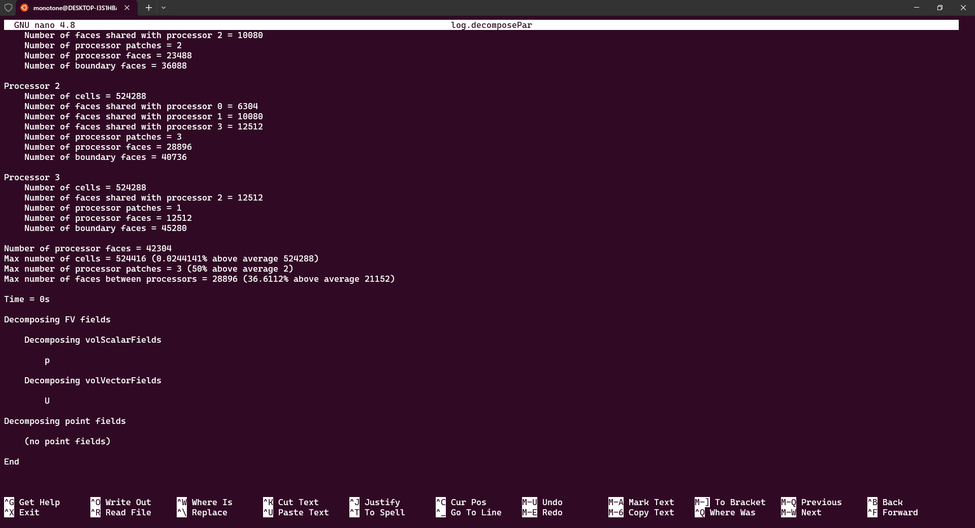
Task: Open a new terminal tab with plus
Action: (148, 8)
